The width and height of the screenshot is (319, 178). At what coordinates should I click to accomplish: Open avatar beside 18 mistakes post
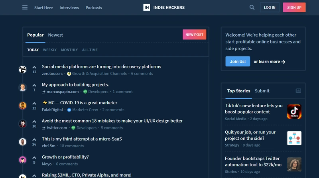[x=23, y=124]
